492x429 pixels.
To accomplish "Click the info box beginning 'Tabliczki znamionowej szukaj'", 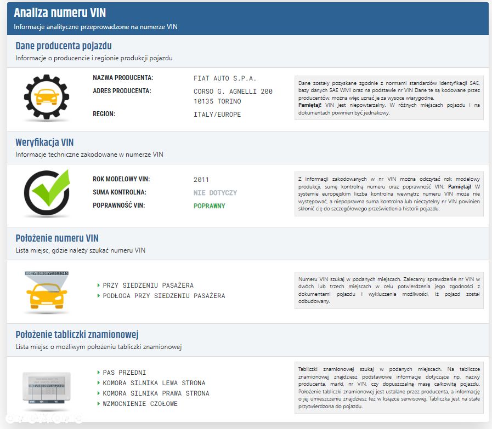I will [389, 388].
